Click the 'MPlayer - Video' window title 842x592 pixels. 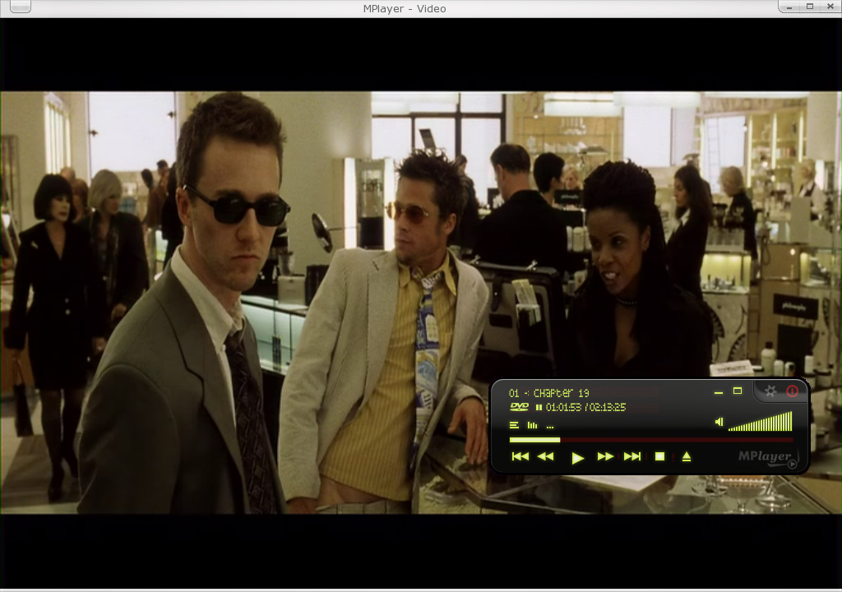click(x=405, y=8)
